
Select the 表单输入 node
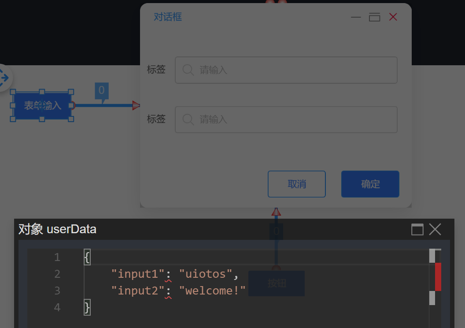[x=42, y=106]
